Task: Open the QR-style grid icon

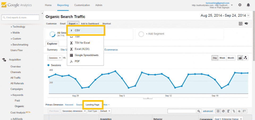Action: pyautogui.click(x=241, y=24)
